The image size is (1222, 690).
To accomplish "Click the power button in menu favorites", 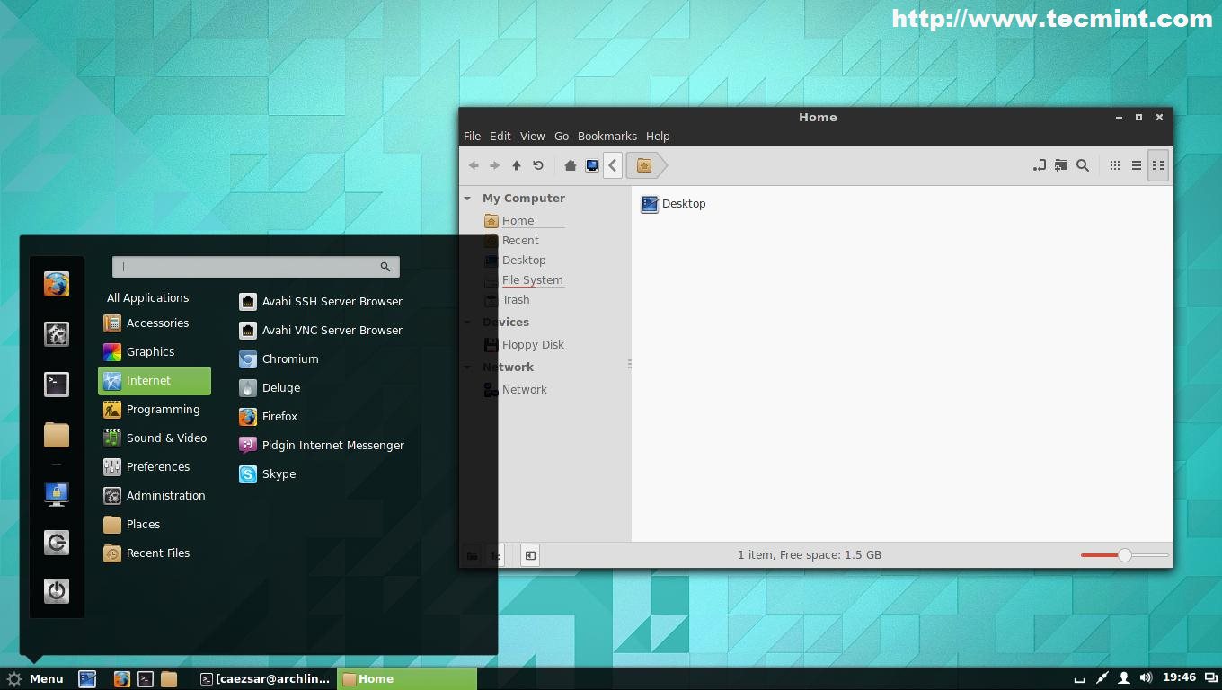I will (x=57, y=590).
